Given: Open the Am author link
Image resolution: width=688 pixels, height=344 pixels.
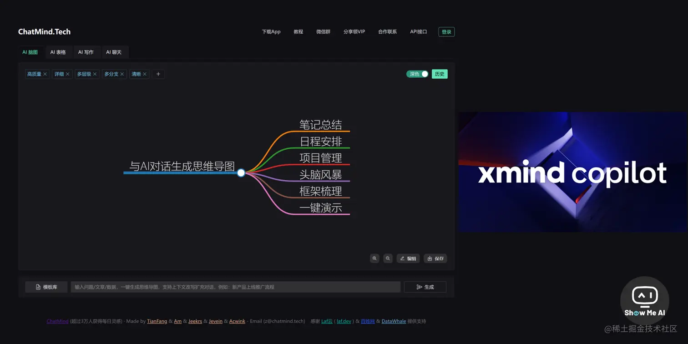Looking at the screenshot, I should (x=178, y=321).
